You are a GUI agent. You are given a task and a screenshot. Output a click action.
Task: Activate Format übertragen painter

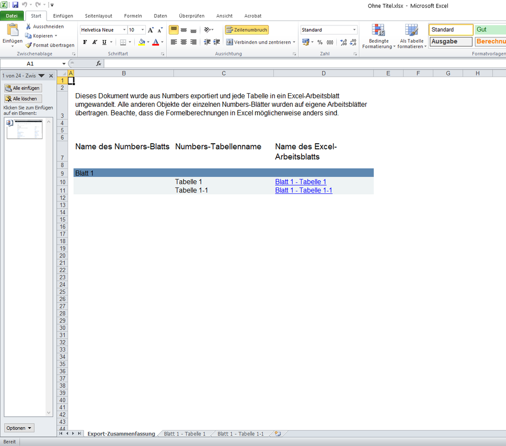click(x=50, y=45)
